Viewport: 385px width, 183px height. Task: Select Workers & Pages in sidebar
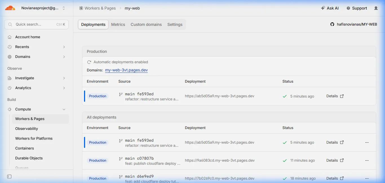coord(40,119)
